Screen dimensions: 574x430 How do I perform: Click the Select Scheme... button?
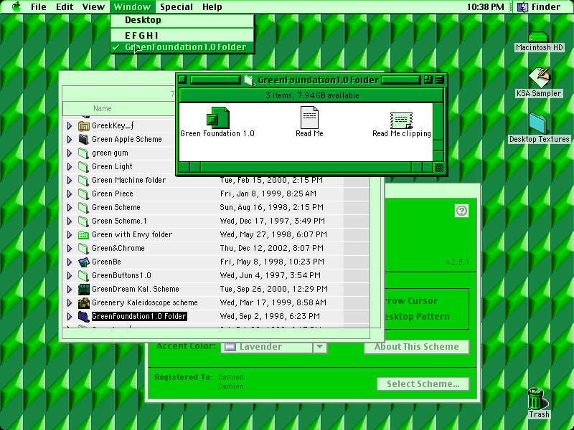tap(423, 384)
